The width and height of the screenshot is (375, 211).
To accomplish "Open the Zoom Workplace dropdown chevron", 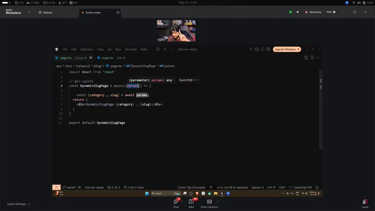I will click(29, 13).
